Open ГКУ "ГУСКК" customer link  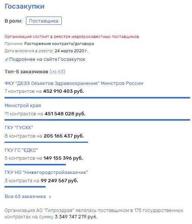tap(19, 128)
